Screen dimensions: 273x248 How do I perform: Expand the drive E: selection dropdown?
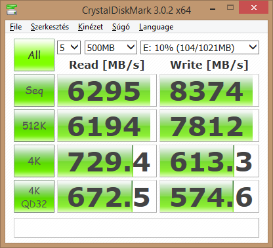pos(199,47)
